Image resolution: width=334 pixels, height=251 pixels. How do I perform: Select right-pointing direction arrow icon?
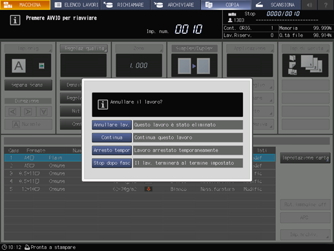point(28,111)
